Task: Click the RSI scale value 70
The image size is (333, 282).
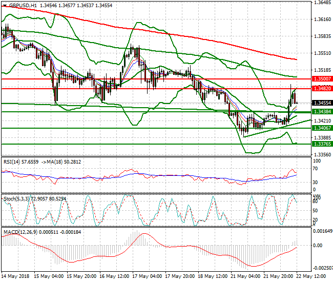Action: pos(316,169)
